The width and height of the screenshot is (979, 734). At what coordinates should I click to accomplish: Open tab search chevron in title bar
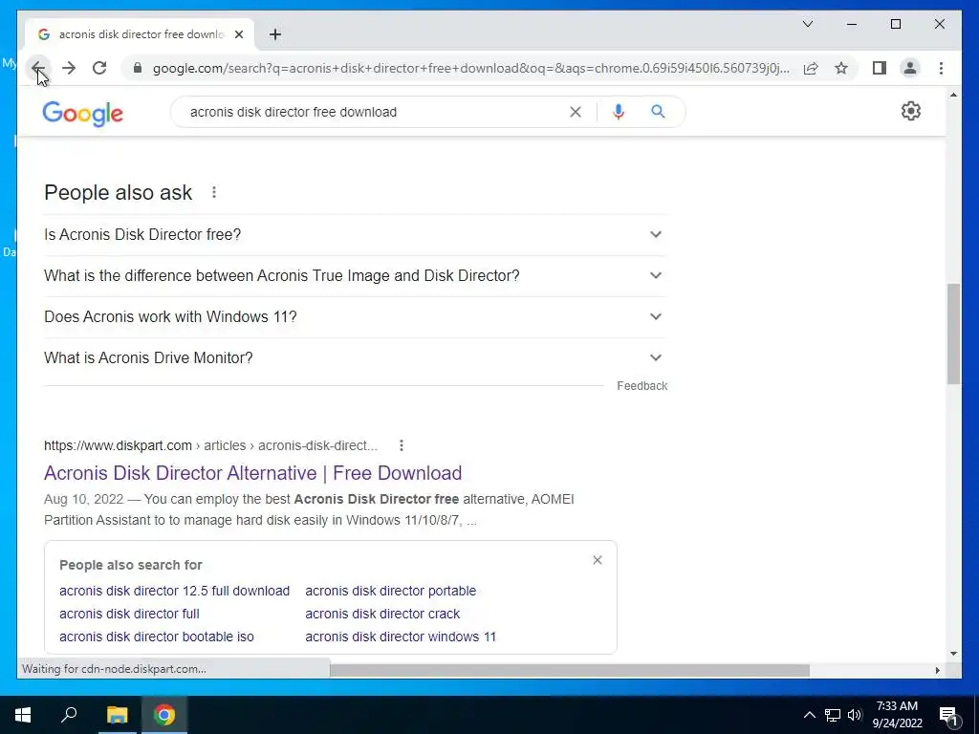pyautogui.click(x=807, y=24)
